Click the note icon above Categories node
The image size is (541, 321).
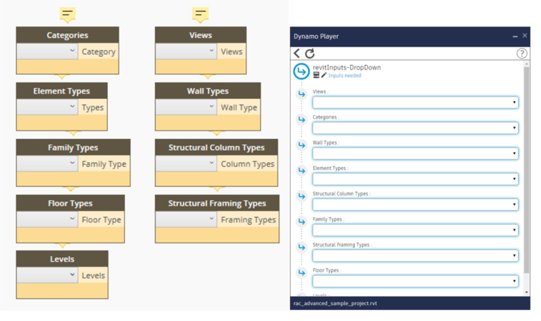[x=67, y=14]
